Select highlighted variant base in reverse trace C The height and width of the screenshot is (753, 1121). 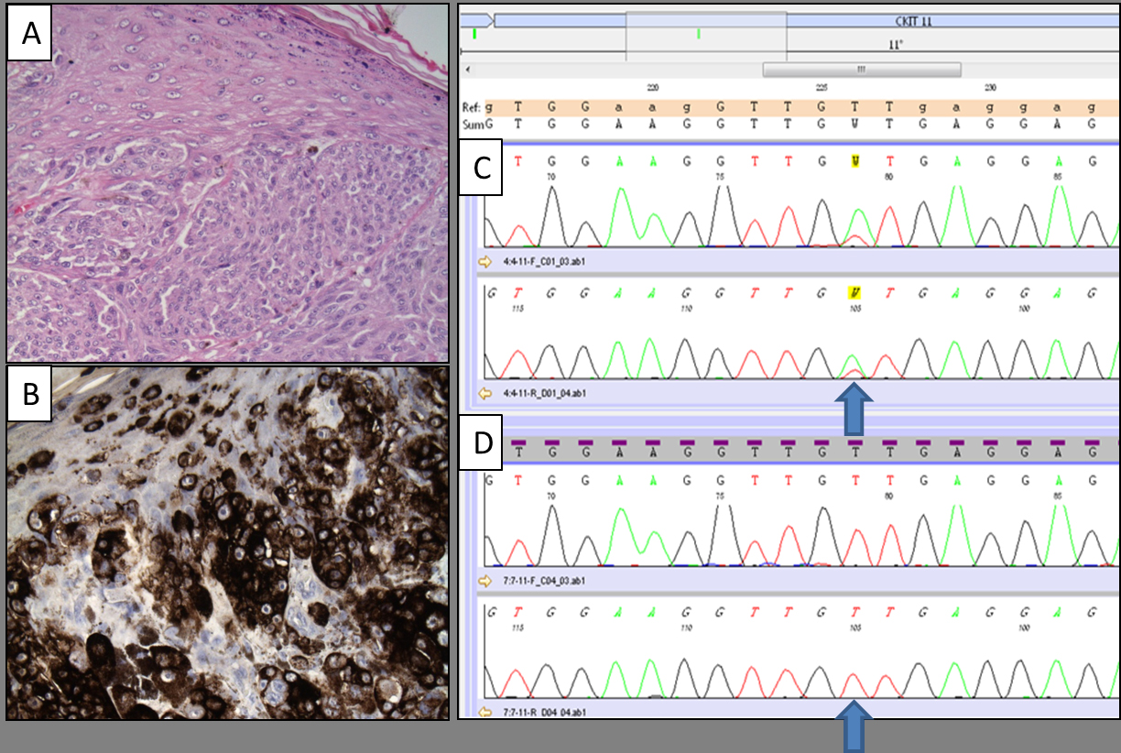(x=854, y=294)
